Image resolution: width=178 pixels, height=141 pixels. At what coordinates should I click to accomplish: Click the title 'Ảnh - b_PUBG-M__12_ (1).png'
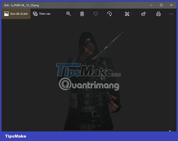point(22,5)
